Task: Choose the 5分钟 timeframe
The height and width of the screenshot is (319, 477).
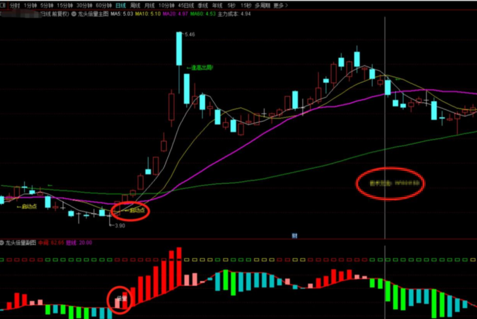Action: (46, 4)
